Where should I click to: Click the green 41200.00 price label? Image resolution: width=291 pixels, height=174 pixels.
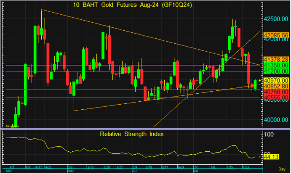(x=275, y=71)
